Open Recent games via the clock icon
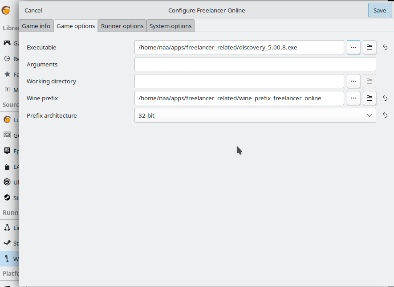The height and width of the screenshot is (287, 394). pyautogui.click(x=7, y=59)
